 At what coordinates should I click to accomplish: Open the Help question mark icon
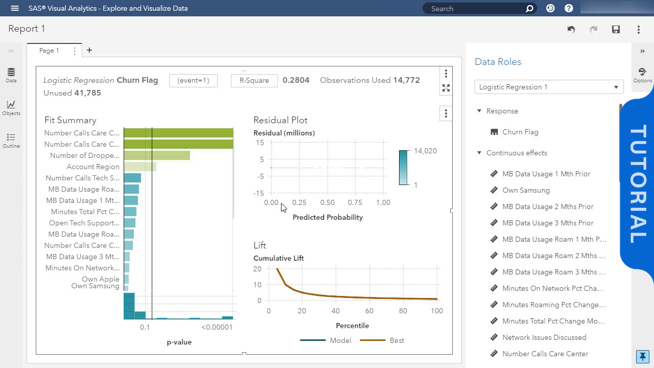569,8
